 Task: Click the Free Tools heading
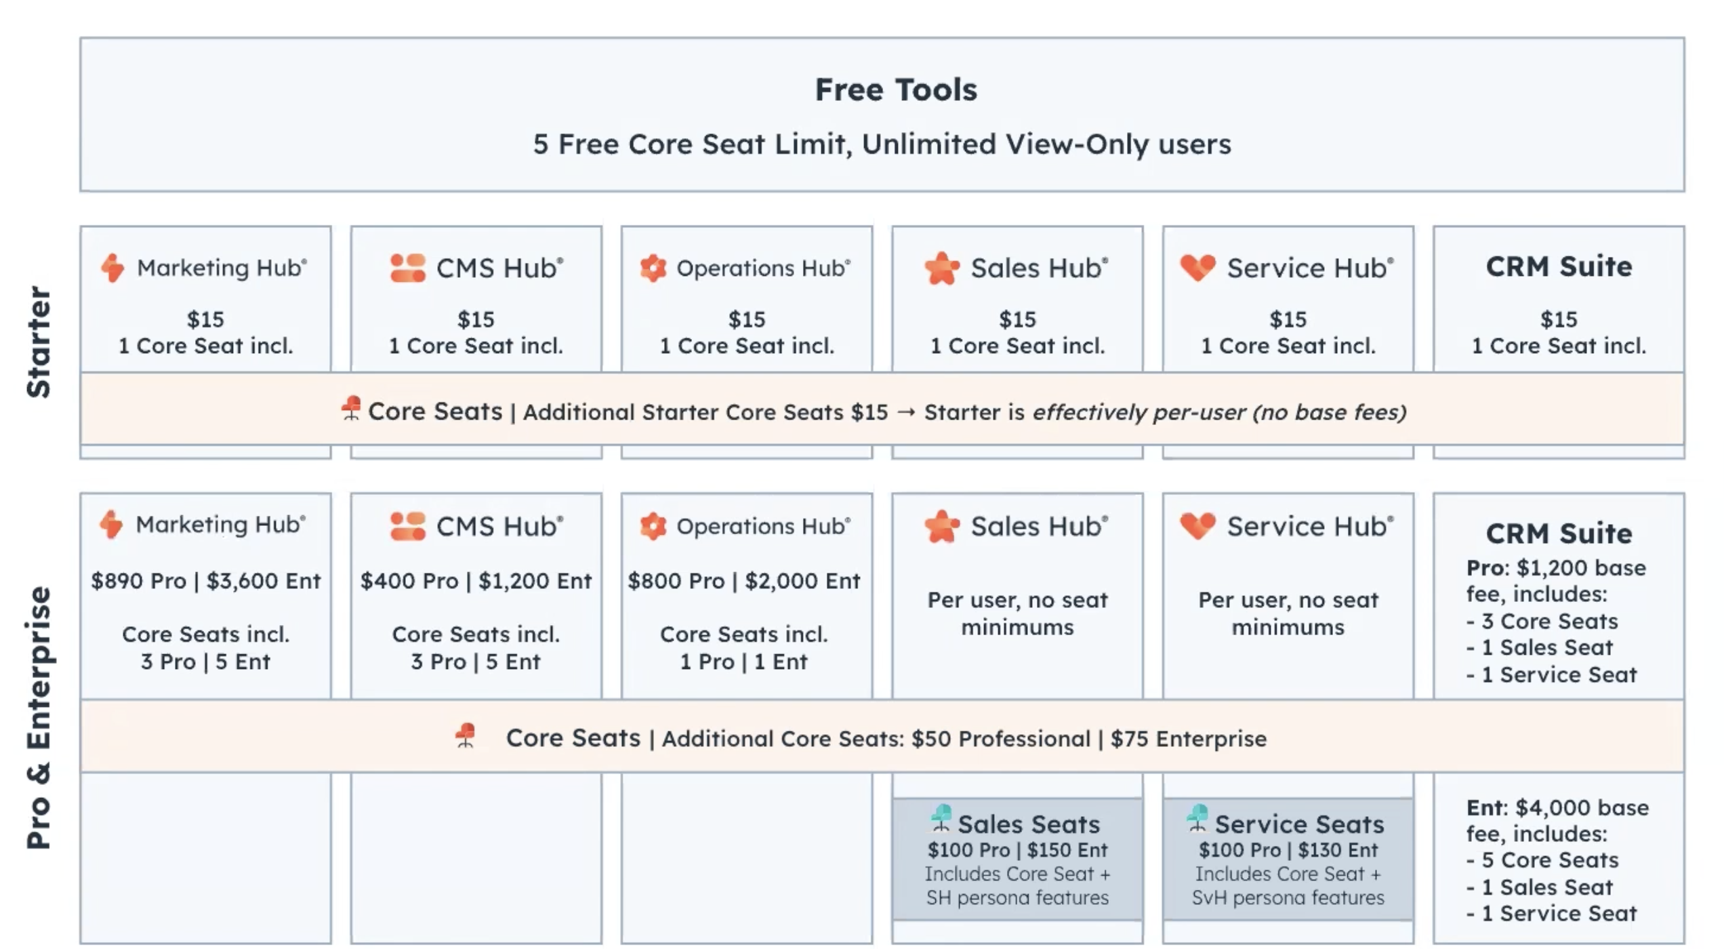896,89
